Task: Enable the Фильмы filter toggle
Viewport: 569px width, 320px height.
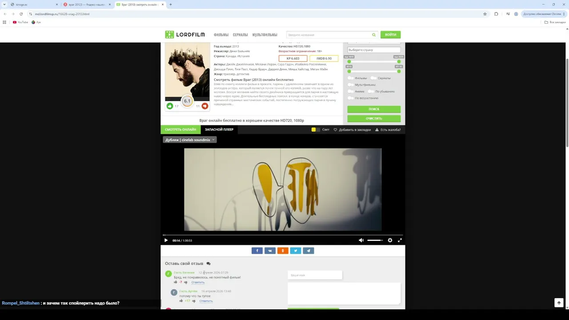Action: coord(352,78)
